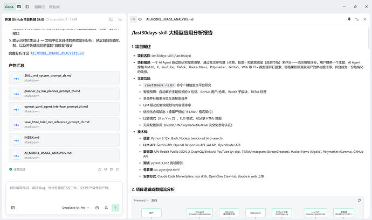Open the Mermaid view dropdown

coord(141,200)
